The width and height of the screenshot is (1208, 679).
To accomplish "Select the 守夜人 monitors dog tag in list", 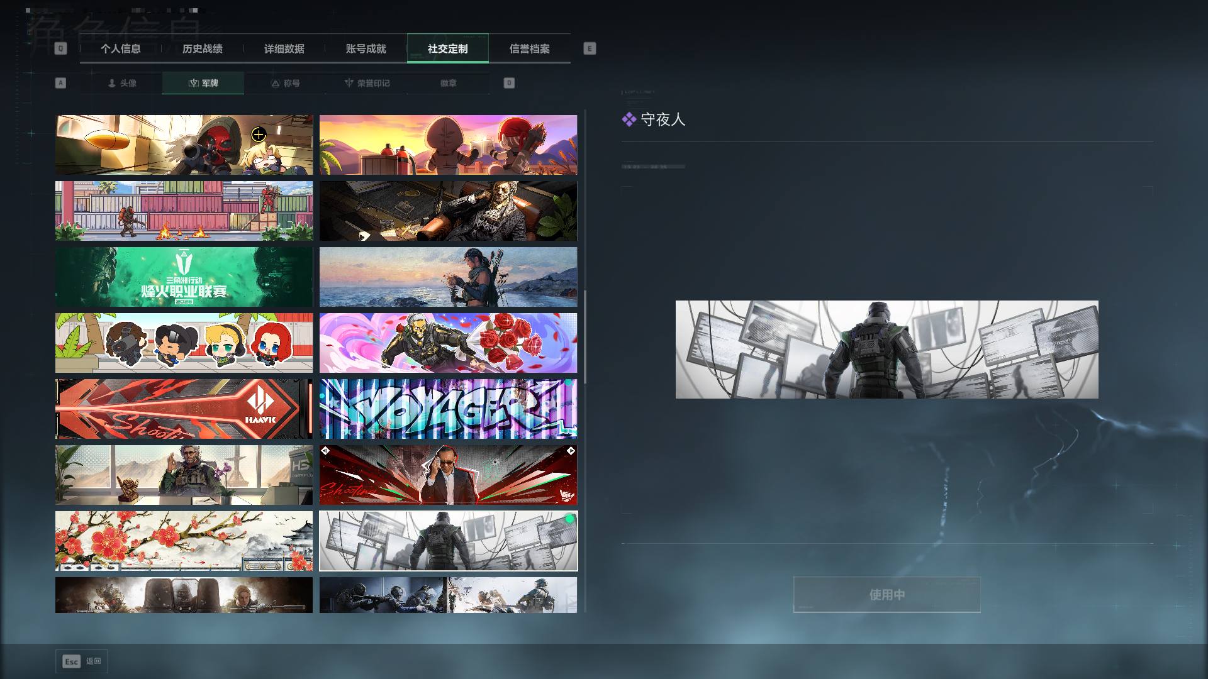I will pos(448,541).
